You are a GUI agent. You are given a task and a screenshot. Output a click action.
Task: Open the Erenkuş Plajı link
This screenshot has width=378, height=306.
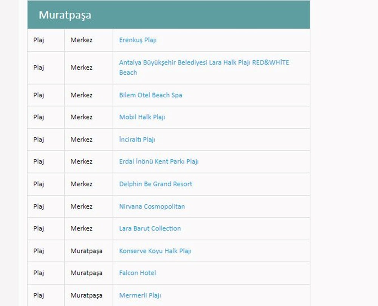tap(138, 40)
